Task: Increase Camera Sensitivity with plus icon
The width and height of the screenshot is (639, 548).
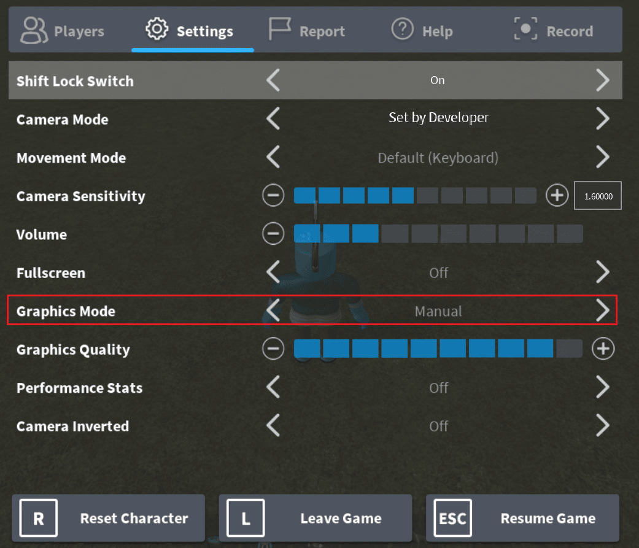Action: 557,196
